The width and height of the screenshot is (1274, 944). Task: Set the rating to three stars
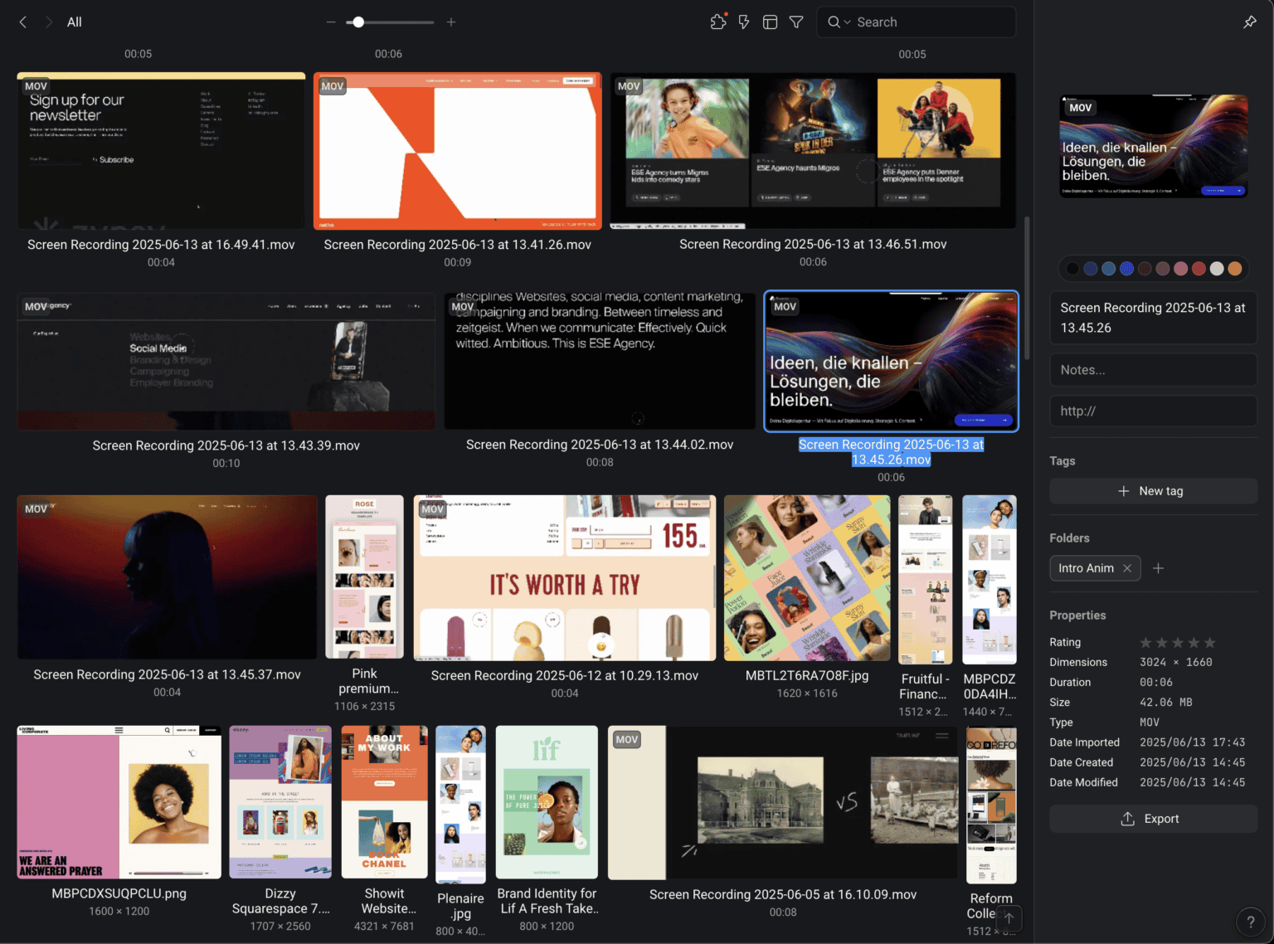pos(1178,643)
